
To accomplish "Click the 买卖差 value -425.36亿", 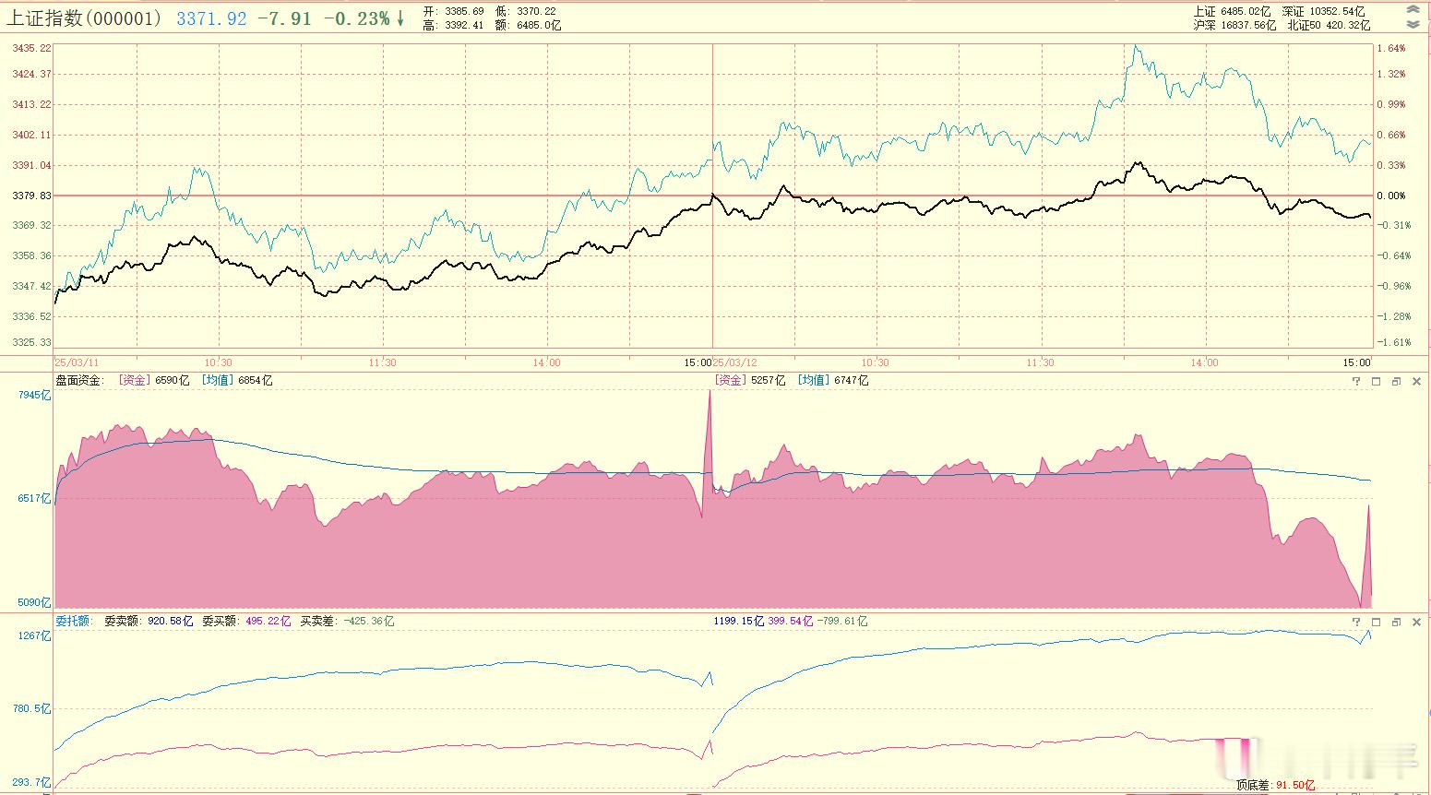I will 368,621.
